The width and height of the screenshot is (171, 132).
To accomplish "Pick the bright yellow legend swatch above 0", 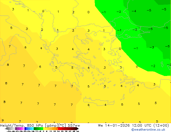I will pos(44,128).
